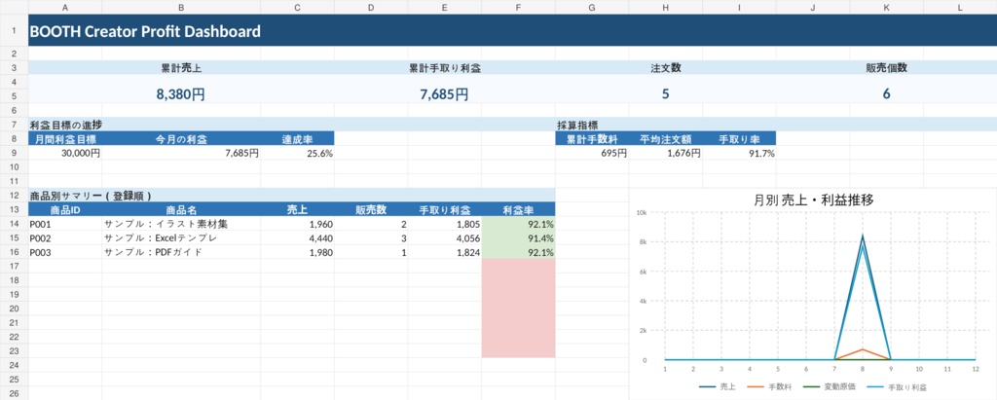997x400 pixels.
Task: Click the 1,824 profit cell
Action: coord(444,252)
